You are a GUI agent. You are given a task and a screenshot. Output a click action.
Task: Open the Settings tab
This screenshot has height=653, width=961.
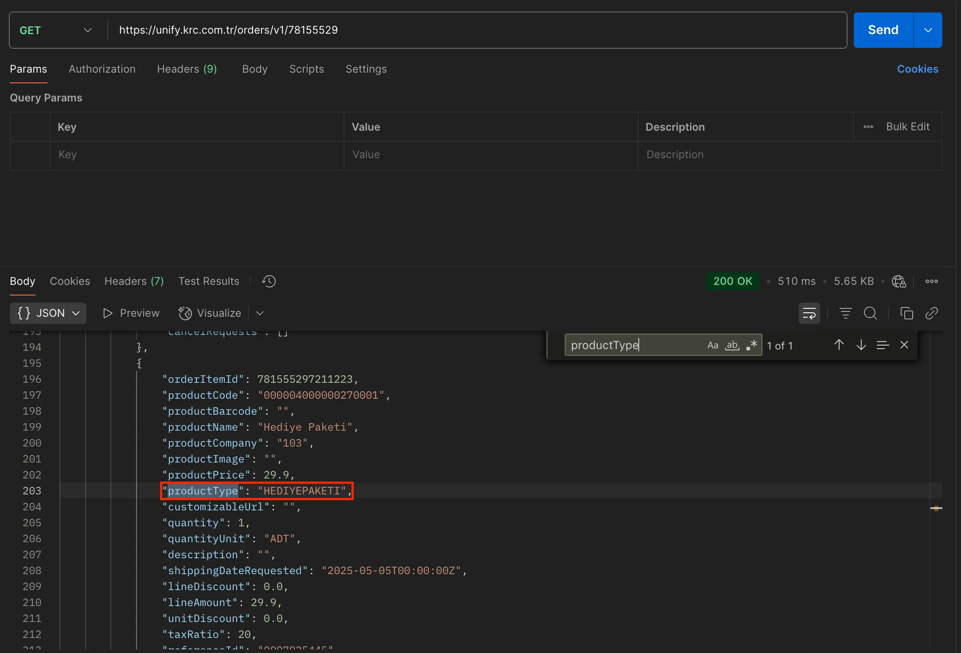366,69
